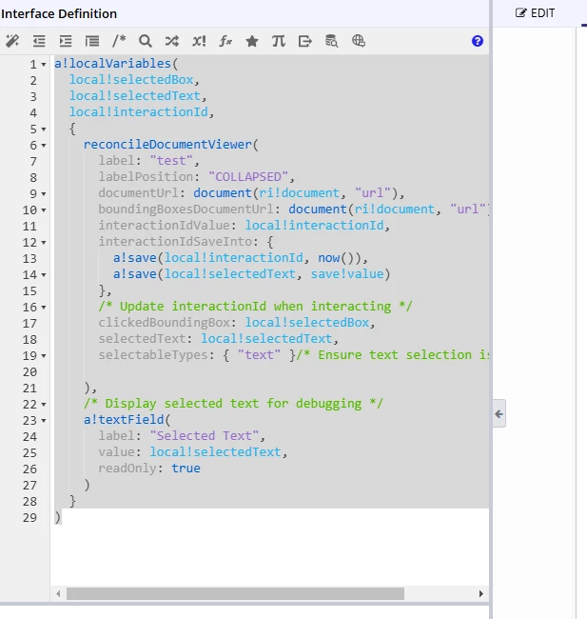Click the database search query icon
This screenshot has width=587, height=619.
(331, 41)
